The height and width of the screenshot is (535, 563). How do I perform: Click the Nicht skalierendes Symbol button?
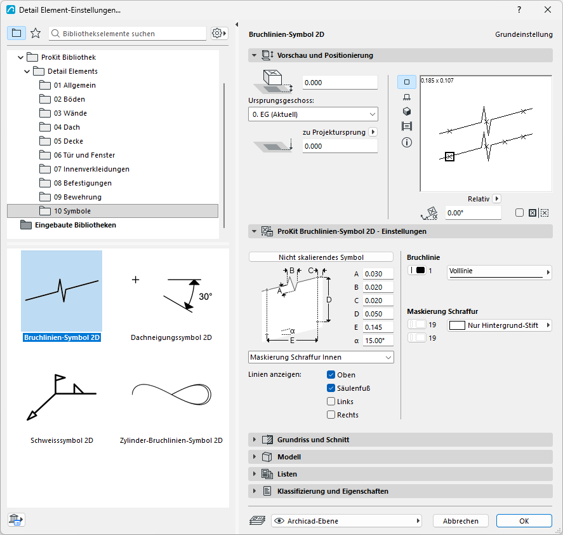click(321, 257)
